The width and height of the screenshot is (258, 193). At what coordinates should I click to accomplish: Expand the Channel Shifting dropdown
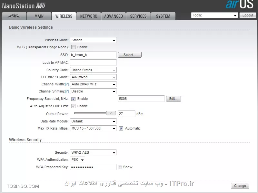[x=93, y=91]
